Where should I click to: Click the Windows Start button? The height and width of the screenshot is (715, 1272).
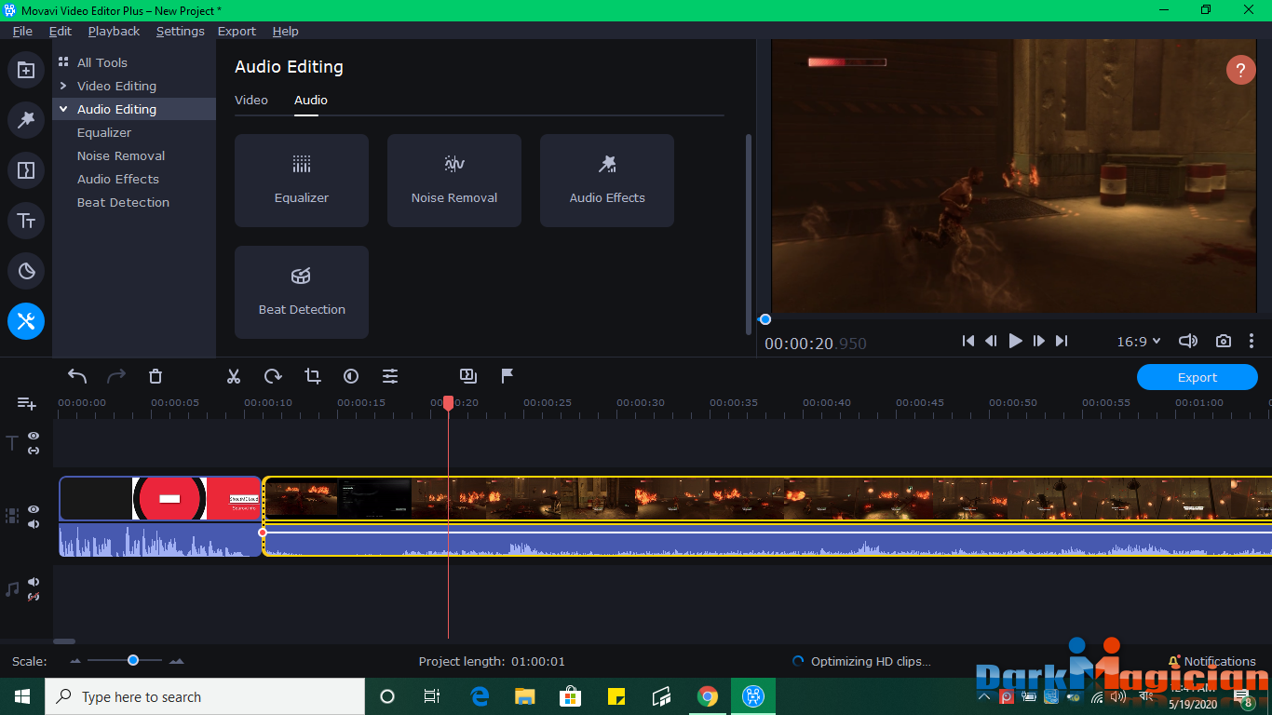pyautogui.click(x=22, y=696)
